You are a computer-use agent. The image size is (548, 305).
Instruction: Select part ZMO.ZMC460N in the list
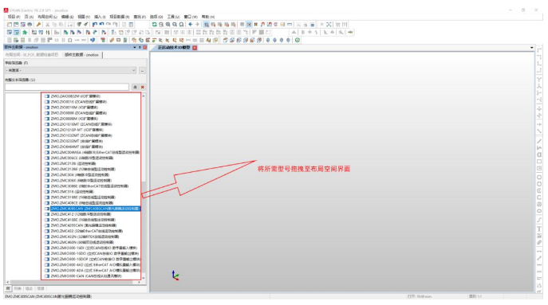(82, 242)
